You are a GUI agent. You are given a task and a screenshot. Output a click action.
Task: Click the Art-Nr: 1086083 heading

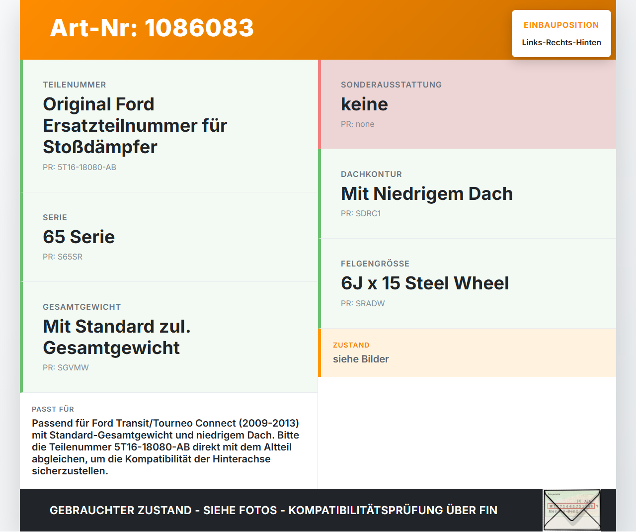[152, 28]
